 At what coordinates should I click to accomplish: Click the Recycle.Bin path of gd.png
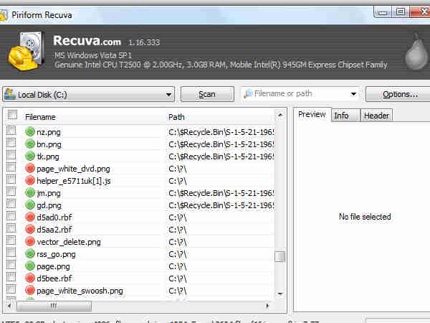pos(221,205)
